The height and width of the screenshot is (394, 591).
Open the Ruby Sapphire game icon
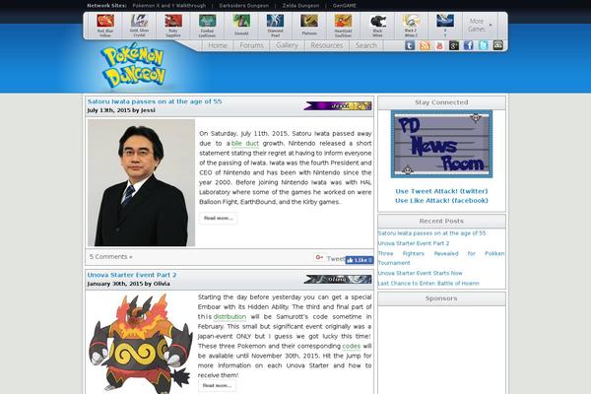point(173,26)
